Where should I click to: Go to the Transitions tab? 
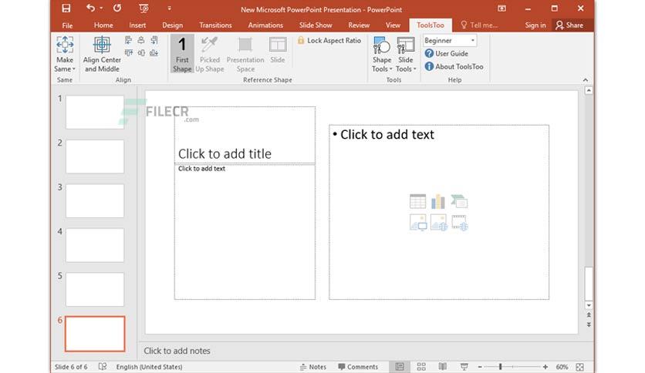(x=215, y=25)
